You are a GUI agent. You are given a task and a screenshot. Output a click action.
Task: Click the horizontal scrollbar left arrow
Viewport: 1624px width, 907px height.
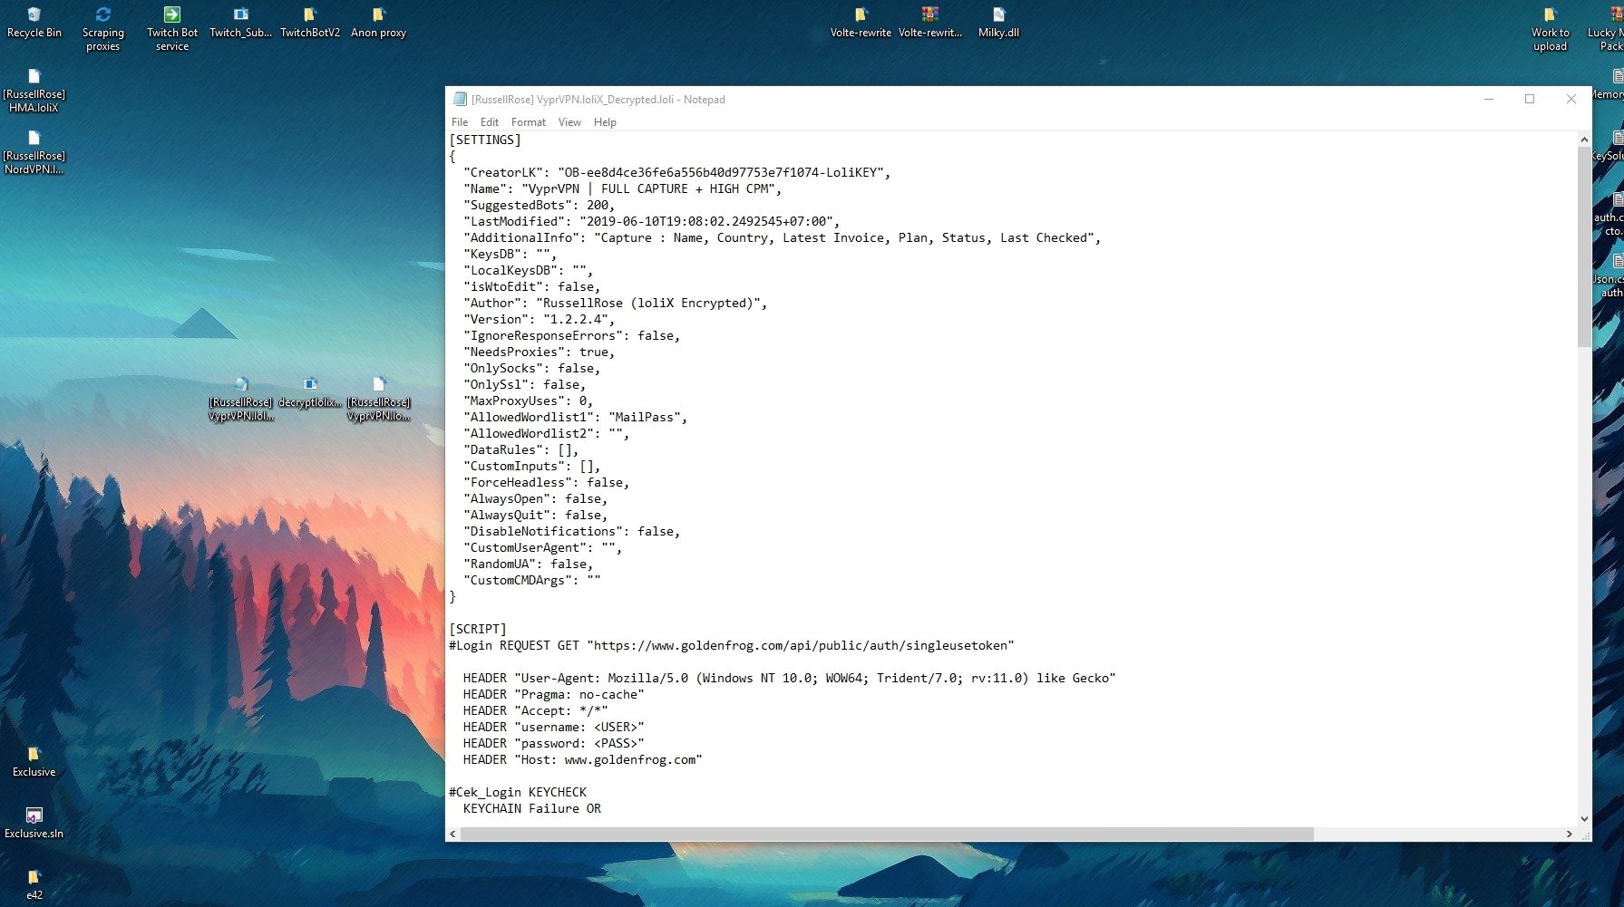(x=452, y=834)
